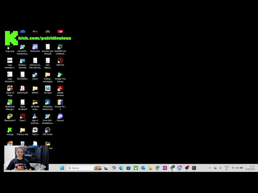Click the microphone tray icon

(220, 168)
